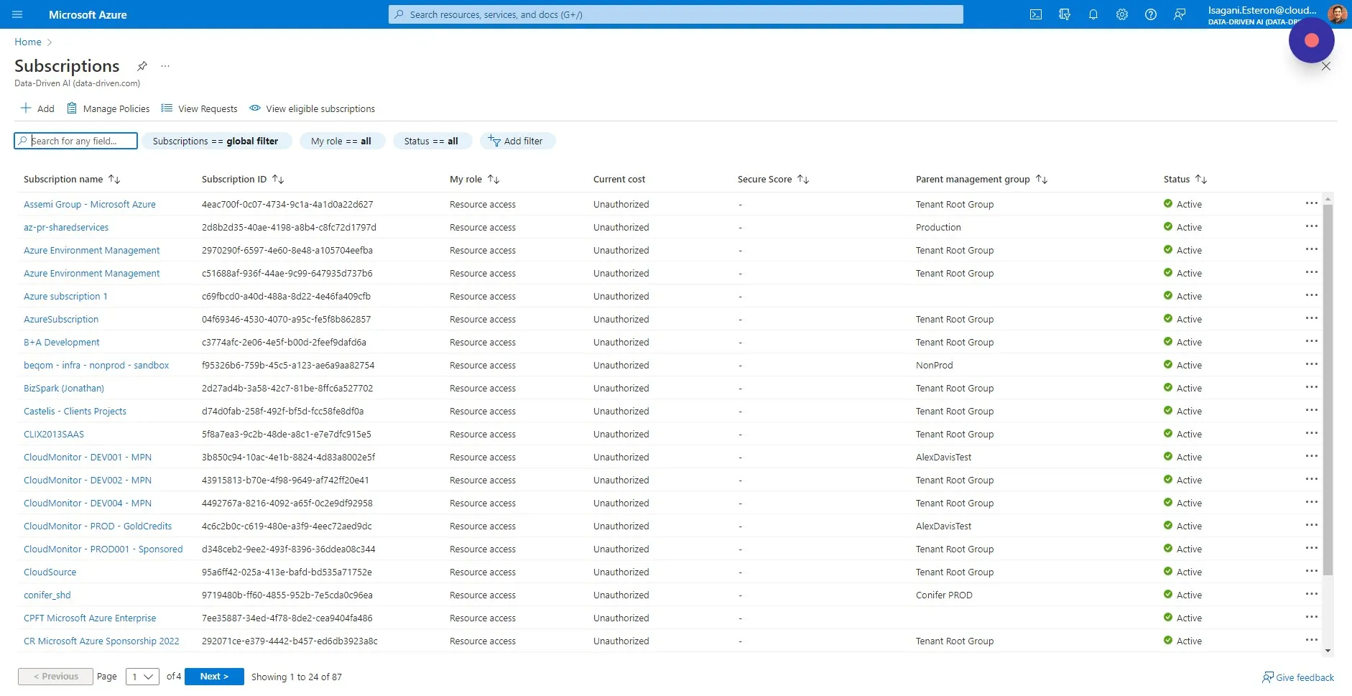Open row menu for CLIX2013SAAS
Screen dimensions: 1352x696
tap(1312, 433)
